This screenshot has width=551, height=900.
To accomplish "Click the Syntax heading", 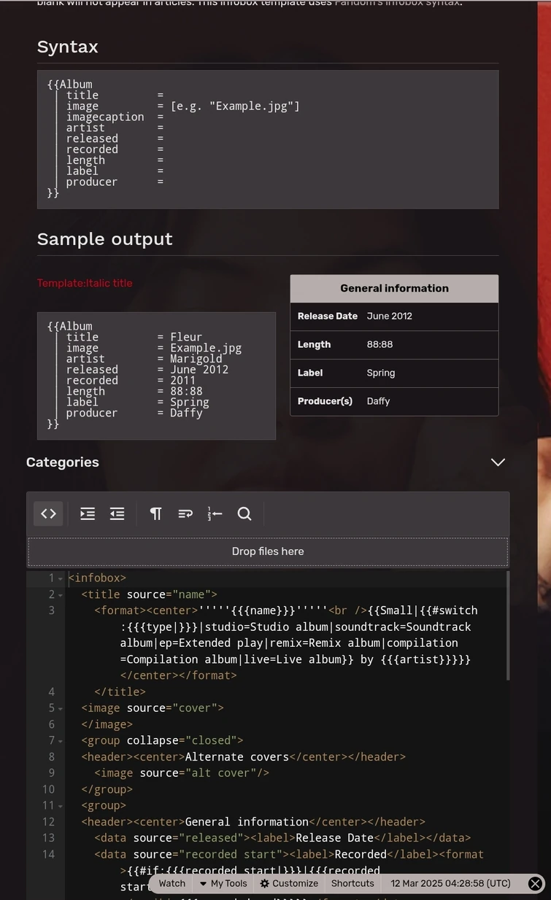I will 67,47.
